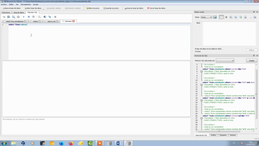Select the 'and or not' SQL tab
This screenshot has height=146, width=259.
click(x=51, y=21)
